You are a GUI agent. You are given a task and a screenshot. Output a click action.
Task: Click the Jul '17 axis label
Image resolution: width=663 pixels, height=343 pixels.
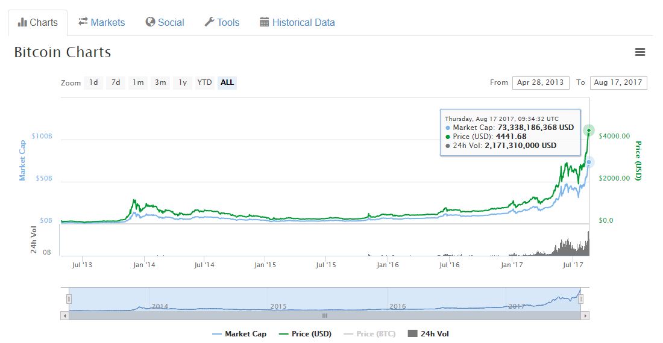[573, 265]
